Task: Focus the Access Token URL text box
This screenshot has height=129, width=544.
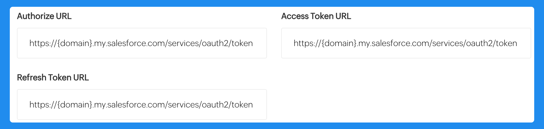Action: pos(406,43)
